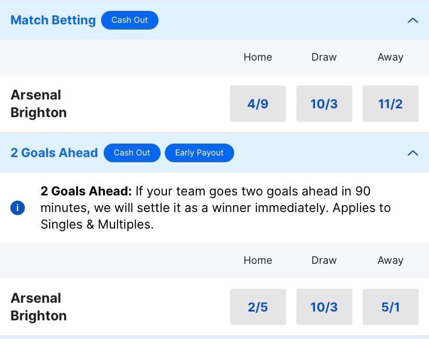The image size is (429, 339).
Task: Click the 2 Goals Ahead explanation text
Action: [216, 208]
